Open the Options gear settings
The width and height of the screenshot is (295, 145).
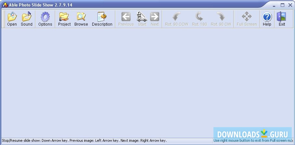[45, 19]
